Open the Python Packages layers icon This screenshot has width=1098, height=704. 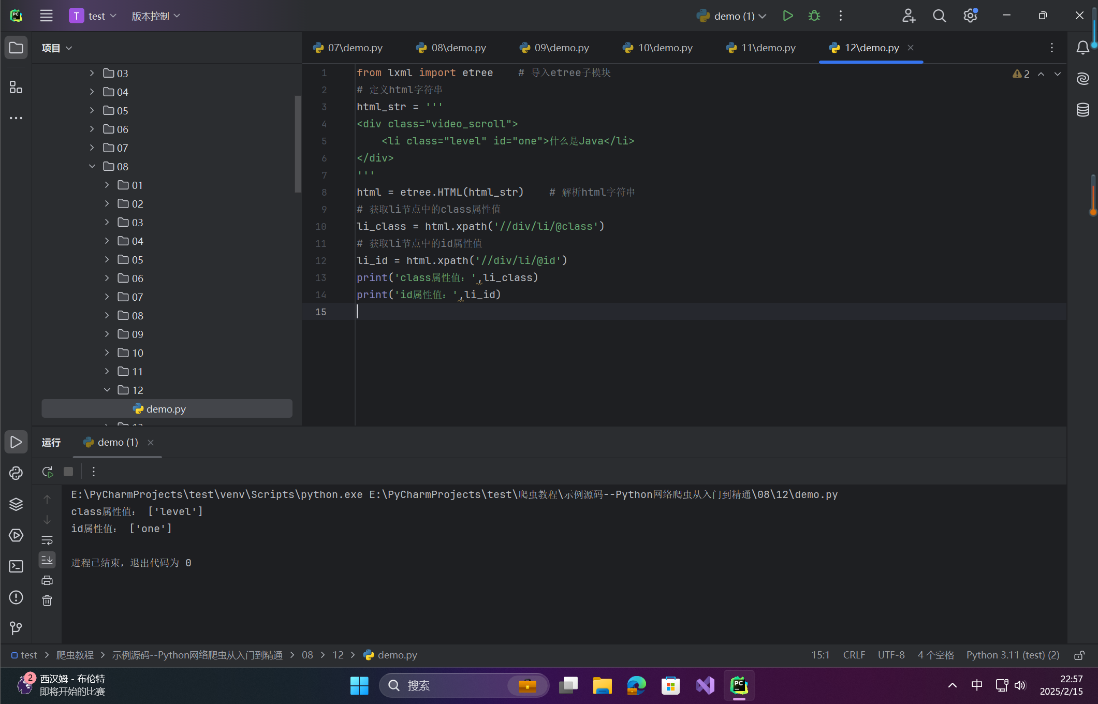16,504
